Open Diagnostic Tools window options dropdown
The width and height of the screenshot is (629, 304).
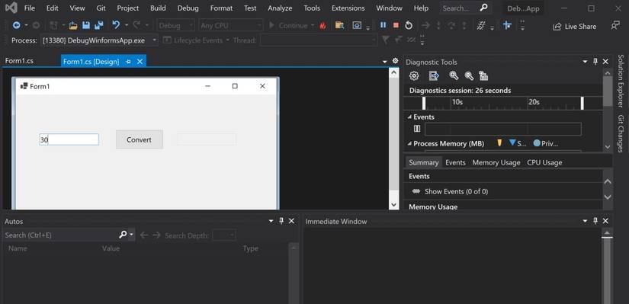pyautogui.click(x=585, y=62)
